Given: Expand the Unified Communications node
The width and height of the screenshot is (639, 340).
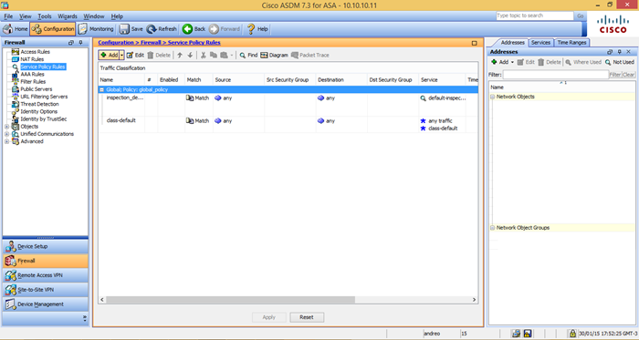Looking at the screenshot, I should [6, 134].
